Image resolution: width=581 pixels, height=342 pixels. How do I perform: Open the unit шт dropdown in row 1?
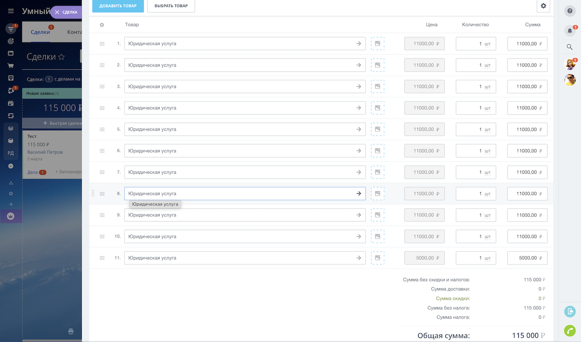[x=487, y=44]
